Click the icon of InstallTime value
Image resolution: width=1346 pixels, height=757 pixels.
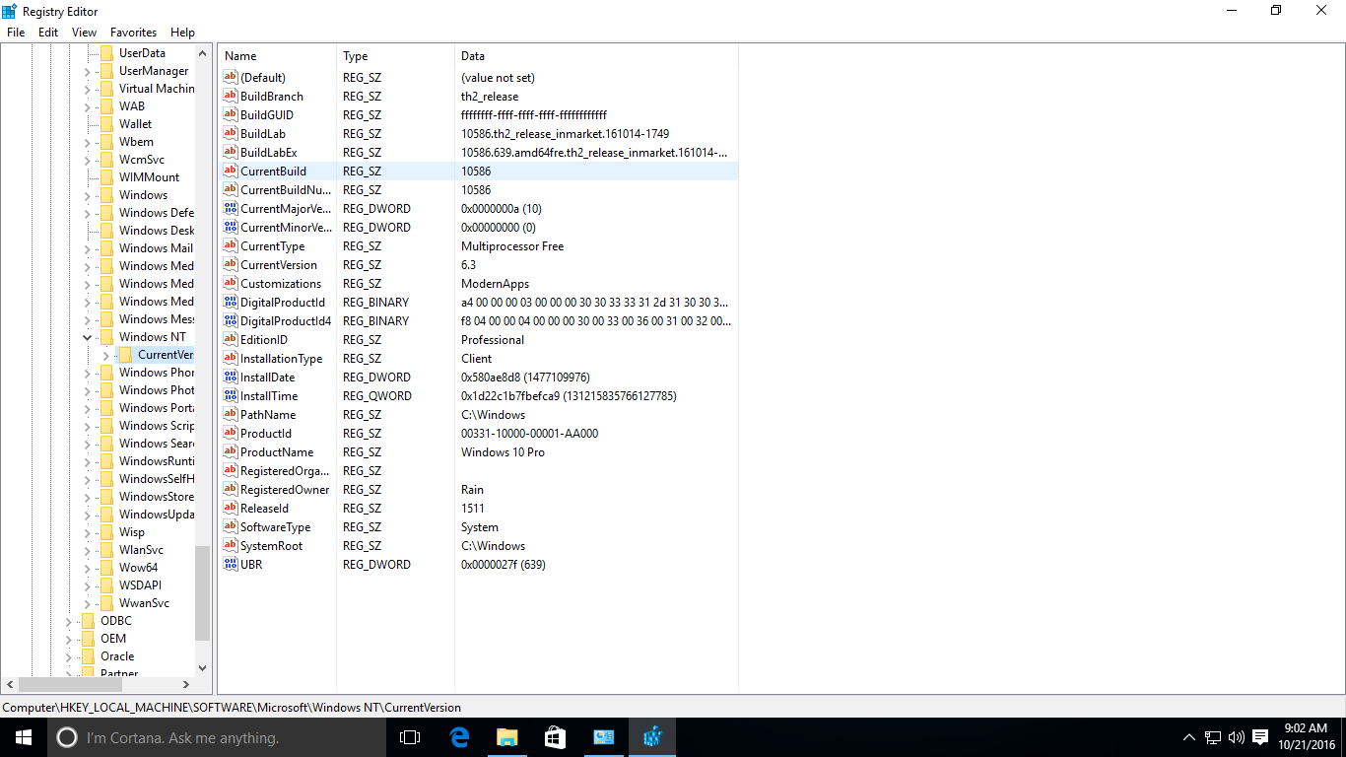pos(231,396)
